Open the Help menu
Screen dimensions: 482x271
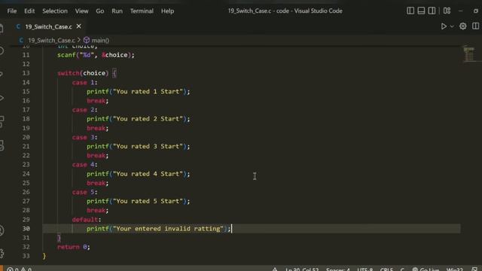[167, 11]
